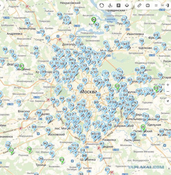Select green marker 766

[29, 149]
